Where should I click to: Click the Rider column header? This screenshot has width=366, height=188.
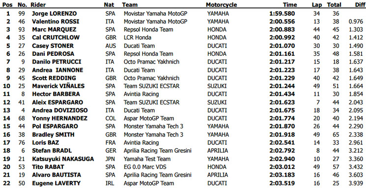click(39, 5)
